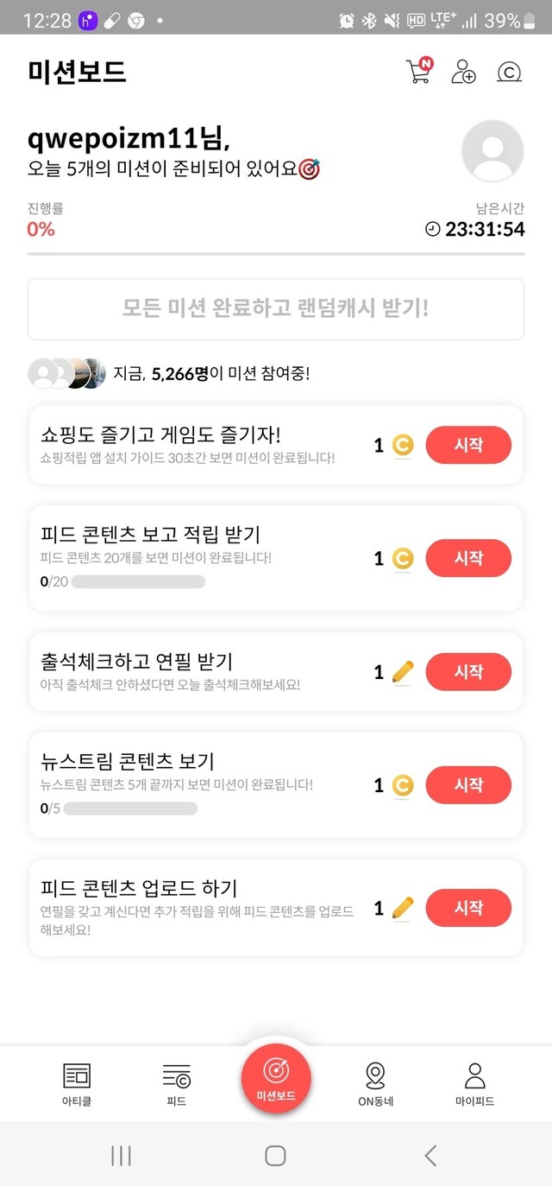The image size is (552, 1186).
Task: Tap the participant avatars group
Action: (x=66, y=373)
